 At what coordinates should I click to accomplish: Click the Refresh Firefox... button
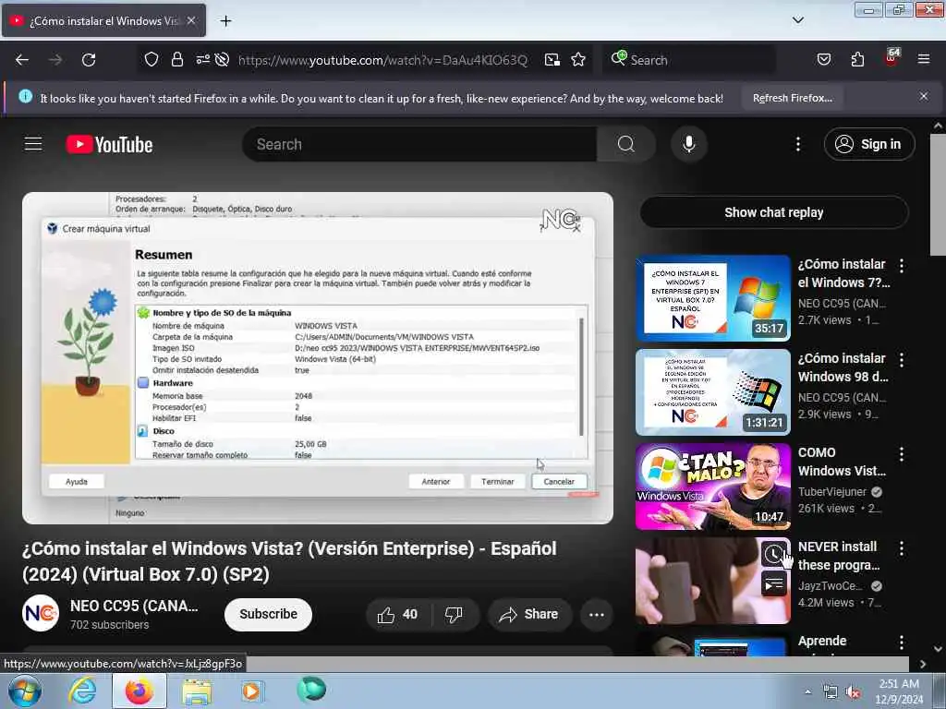point(792,98)
